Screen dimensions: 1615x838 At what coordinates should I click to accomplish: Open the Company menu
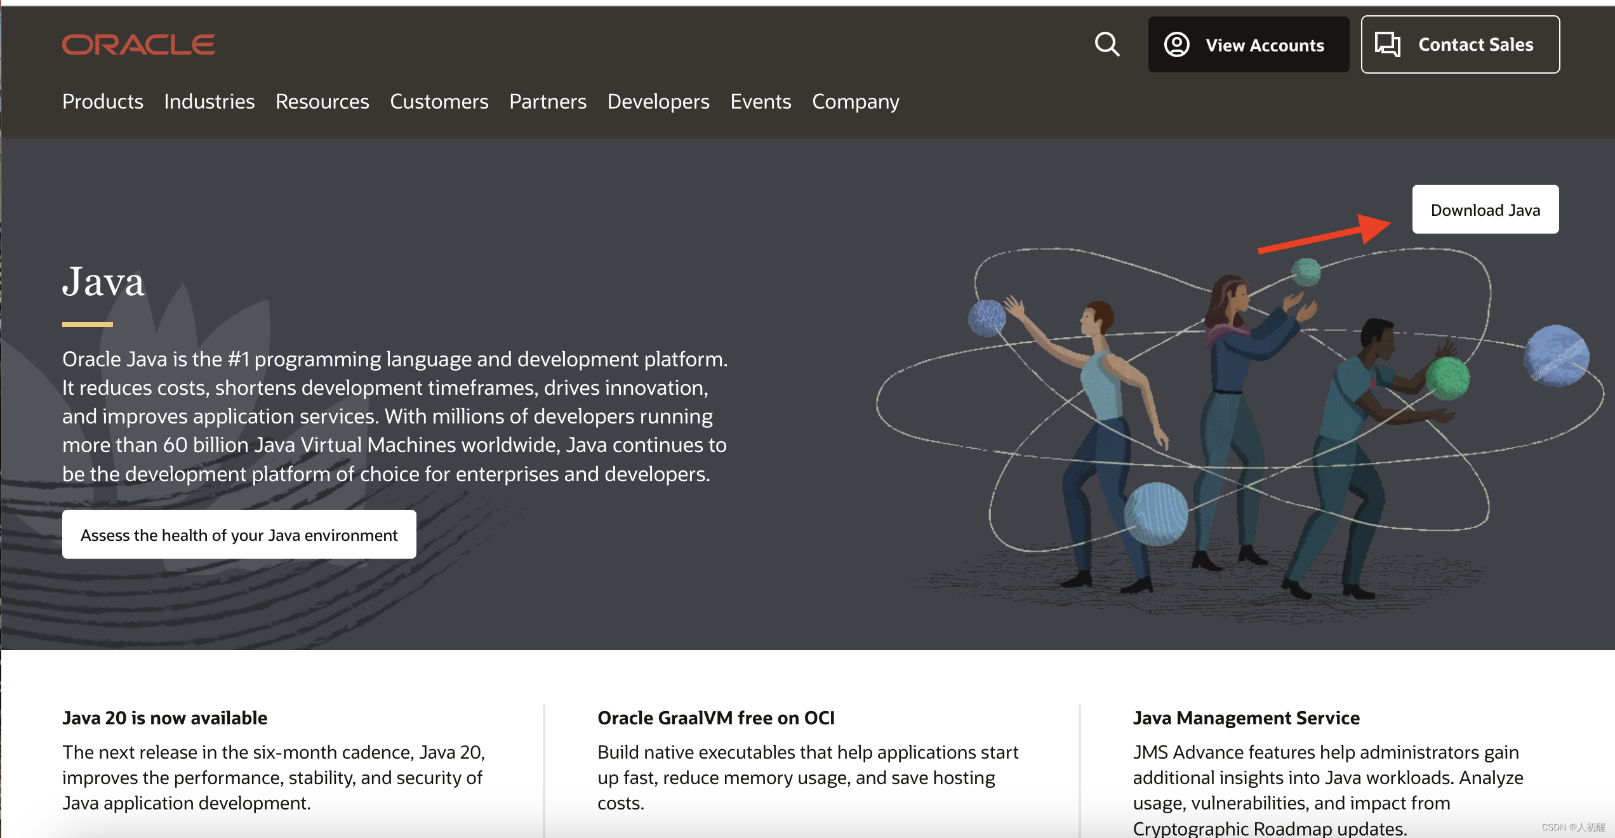(x=856, y=102)
